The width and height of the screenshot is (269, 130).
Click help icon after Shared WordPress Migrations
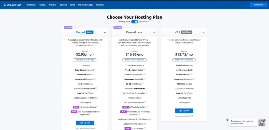pos(90,114)
